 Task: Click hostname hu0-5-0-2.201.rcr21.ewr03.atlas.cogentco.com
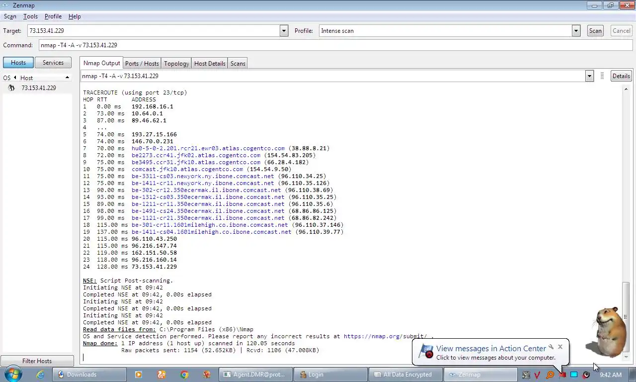click(x=208, y=148)
